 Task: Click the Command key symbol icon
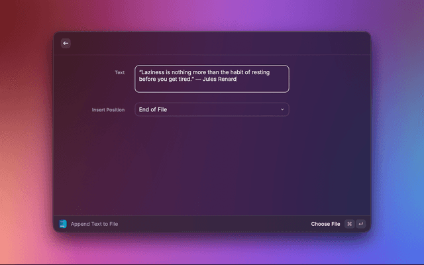(x=349, y=224)
